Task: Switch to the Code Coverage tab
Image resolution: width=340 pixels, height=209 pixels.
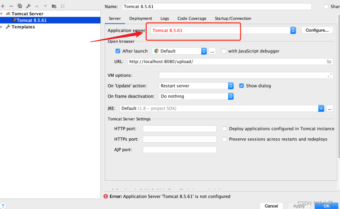Action: click(192, 19)
